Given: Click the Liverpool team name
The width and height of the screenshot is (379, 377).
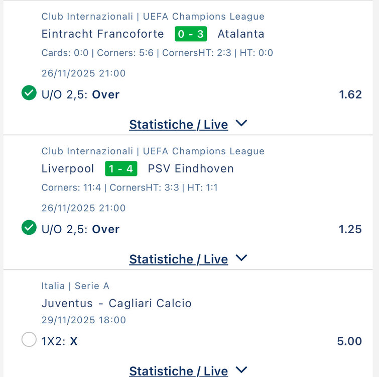Looking at the screenshot, I should [68, 169].
